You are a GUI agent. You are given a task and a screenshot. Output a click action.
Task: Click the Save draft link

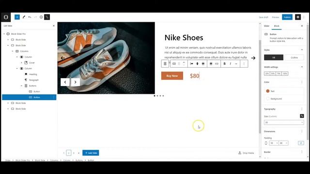click(263, 17)
